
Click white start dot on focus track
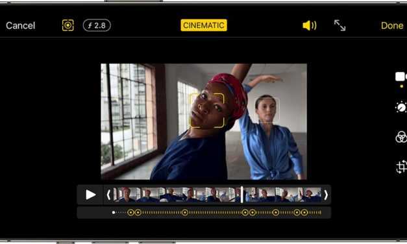[114, 213]
